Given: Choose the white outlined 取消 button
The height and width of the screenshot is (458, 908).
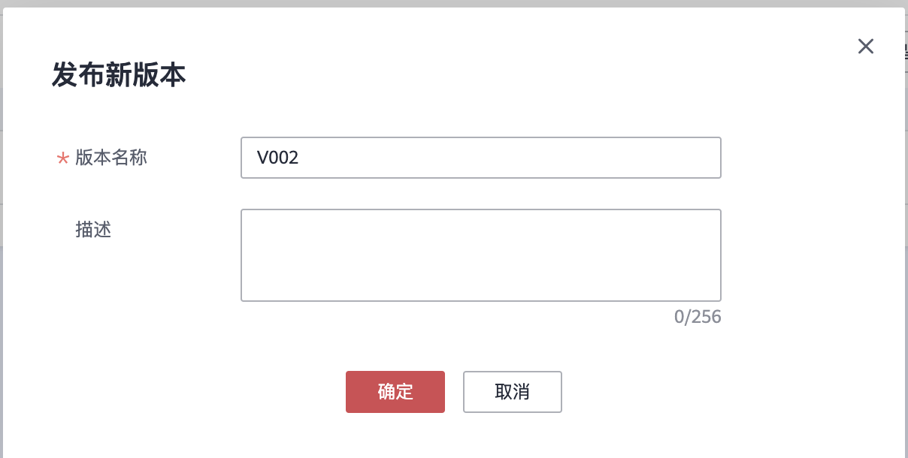Looking at the screenshot, I should 513,392.
